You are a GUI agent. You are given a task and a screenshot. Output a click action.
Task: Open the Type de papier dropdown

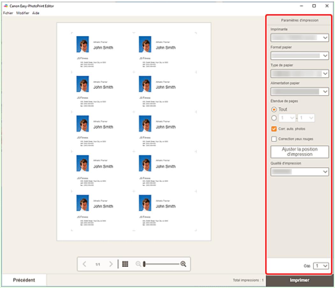pyautogui.click(x=300, y=74)
